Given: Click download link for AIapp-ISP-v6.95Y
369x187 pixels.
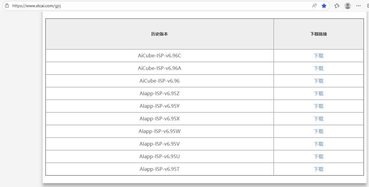Looking at the screenshot, I should [319, 106].
